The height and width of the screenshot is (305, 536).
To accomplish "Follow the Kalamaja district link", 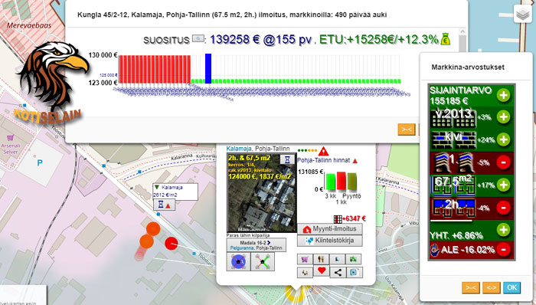I will tap(239, 149).
